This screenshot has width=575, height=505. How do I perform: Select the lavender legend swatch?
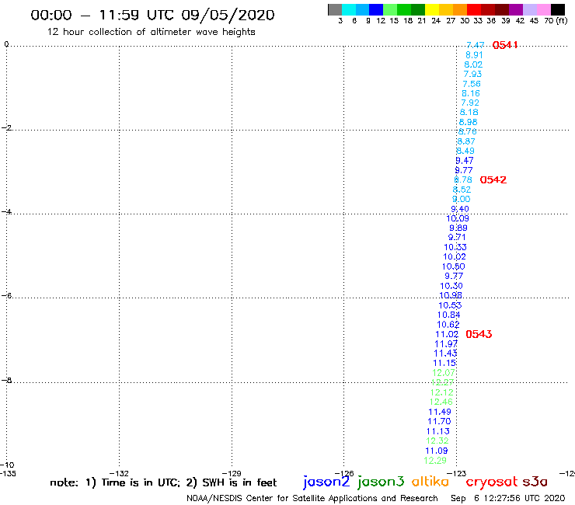(529, 9)
